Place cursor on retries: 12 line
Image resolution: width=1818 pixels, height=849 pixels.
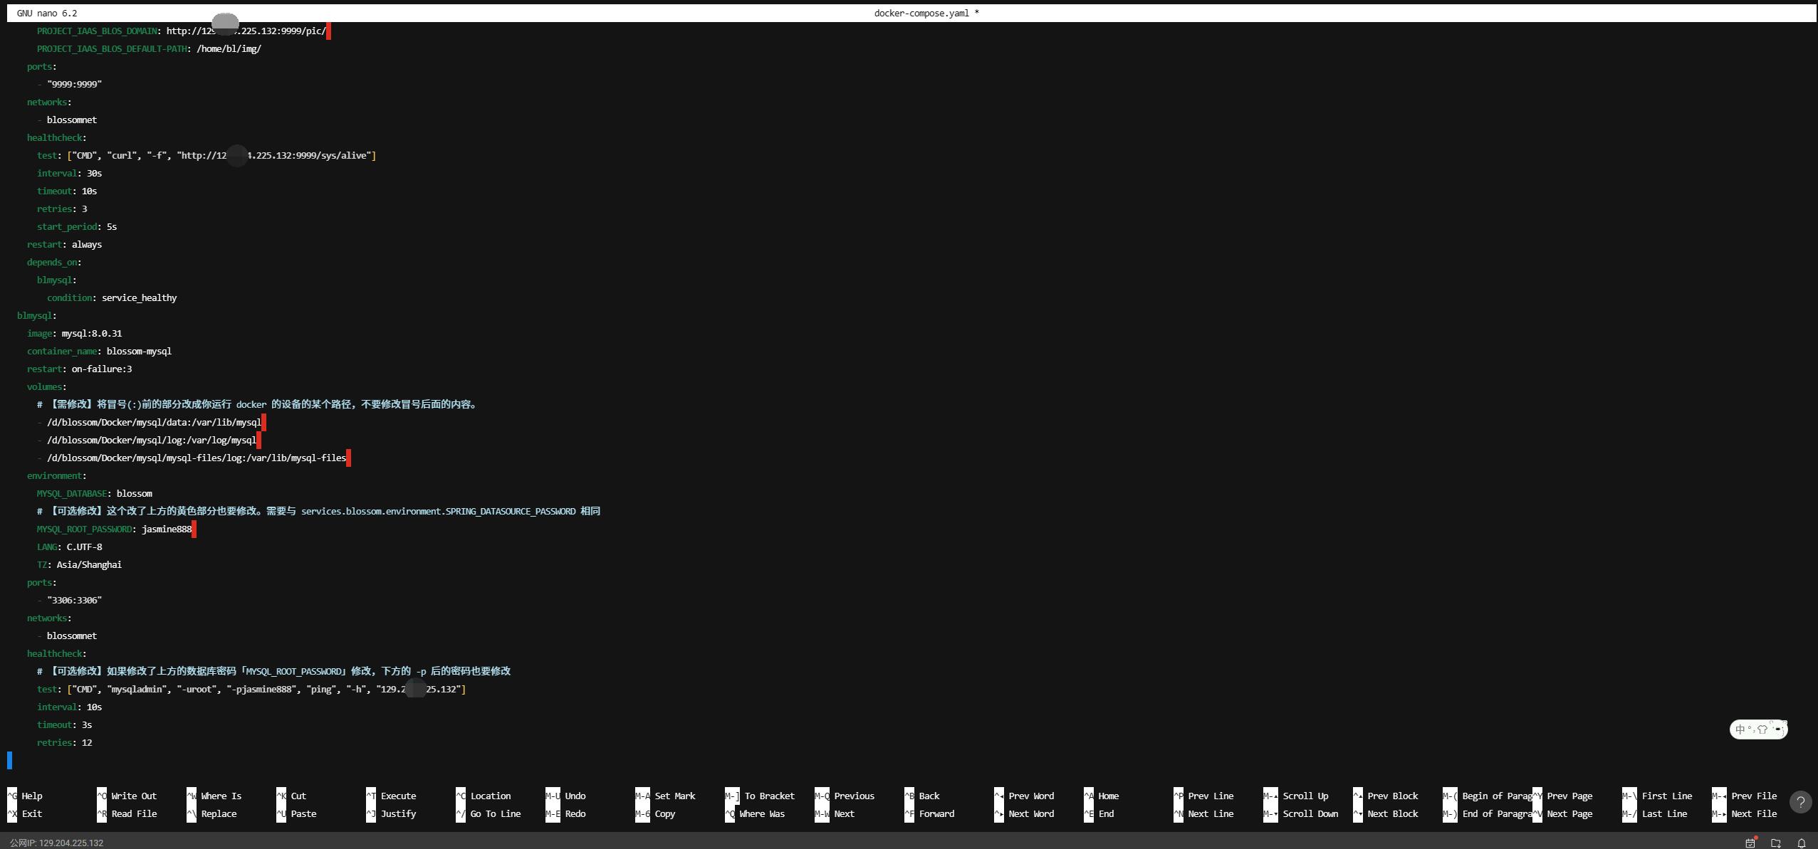(64, 742)
